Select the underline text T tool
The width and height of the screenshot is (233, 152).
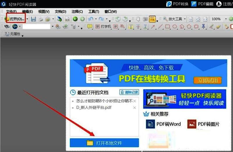[145, 27]
